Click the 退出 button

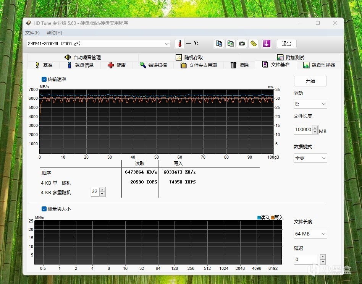286,44
